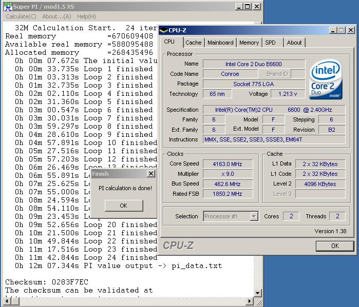Click the Level 2 cache value 4096 KBytes

coord(320,184)
